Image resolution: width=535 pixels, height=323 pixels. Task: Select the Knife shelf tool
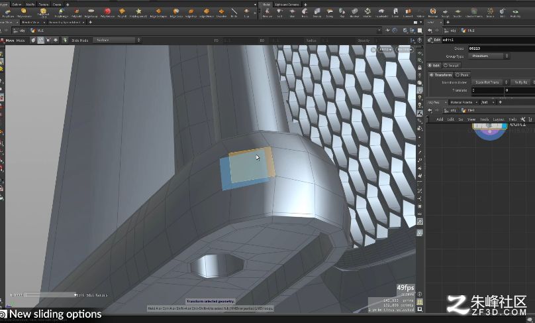tap(234, 13)
